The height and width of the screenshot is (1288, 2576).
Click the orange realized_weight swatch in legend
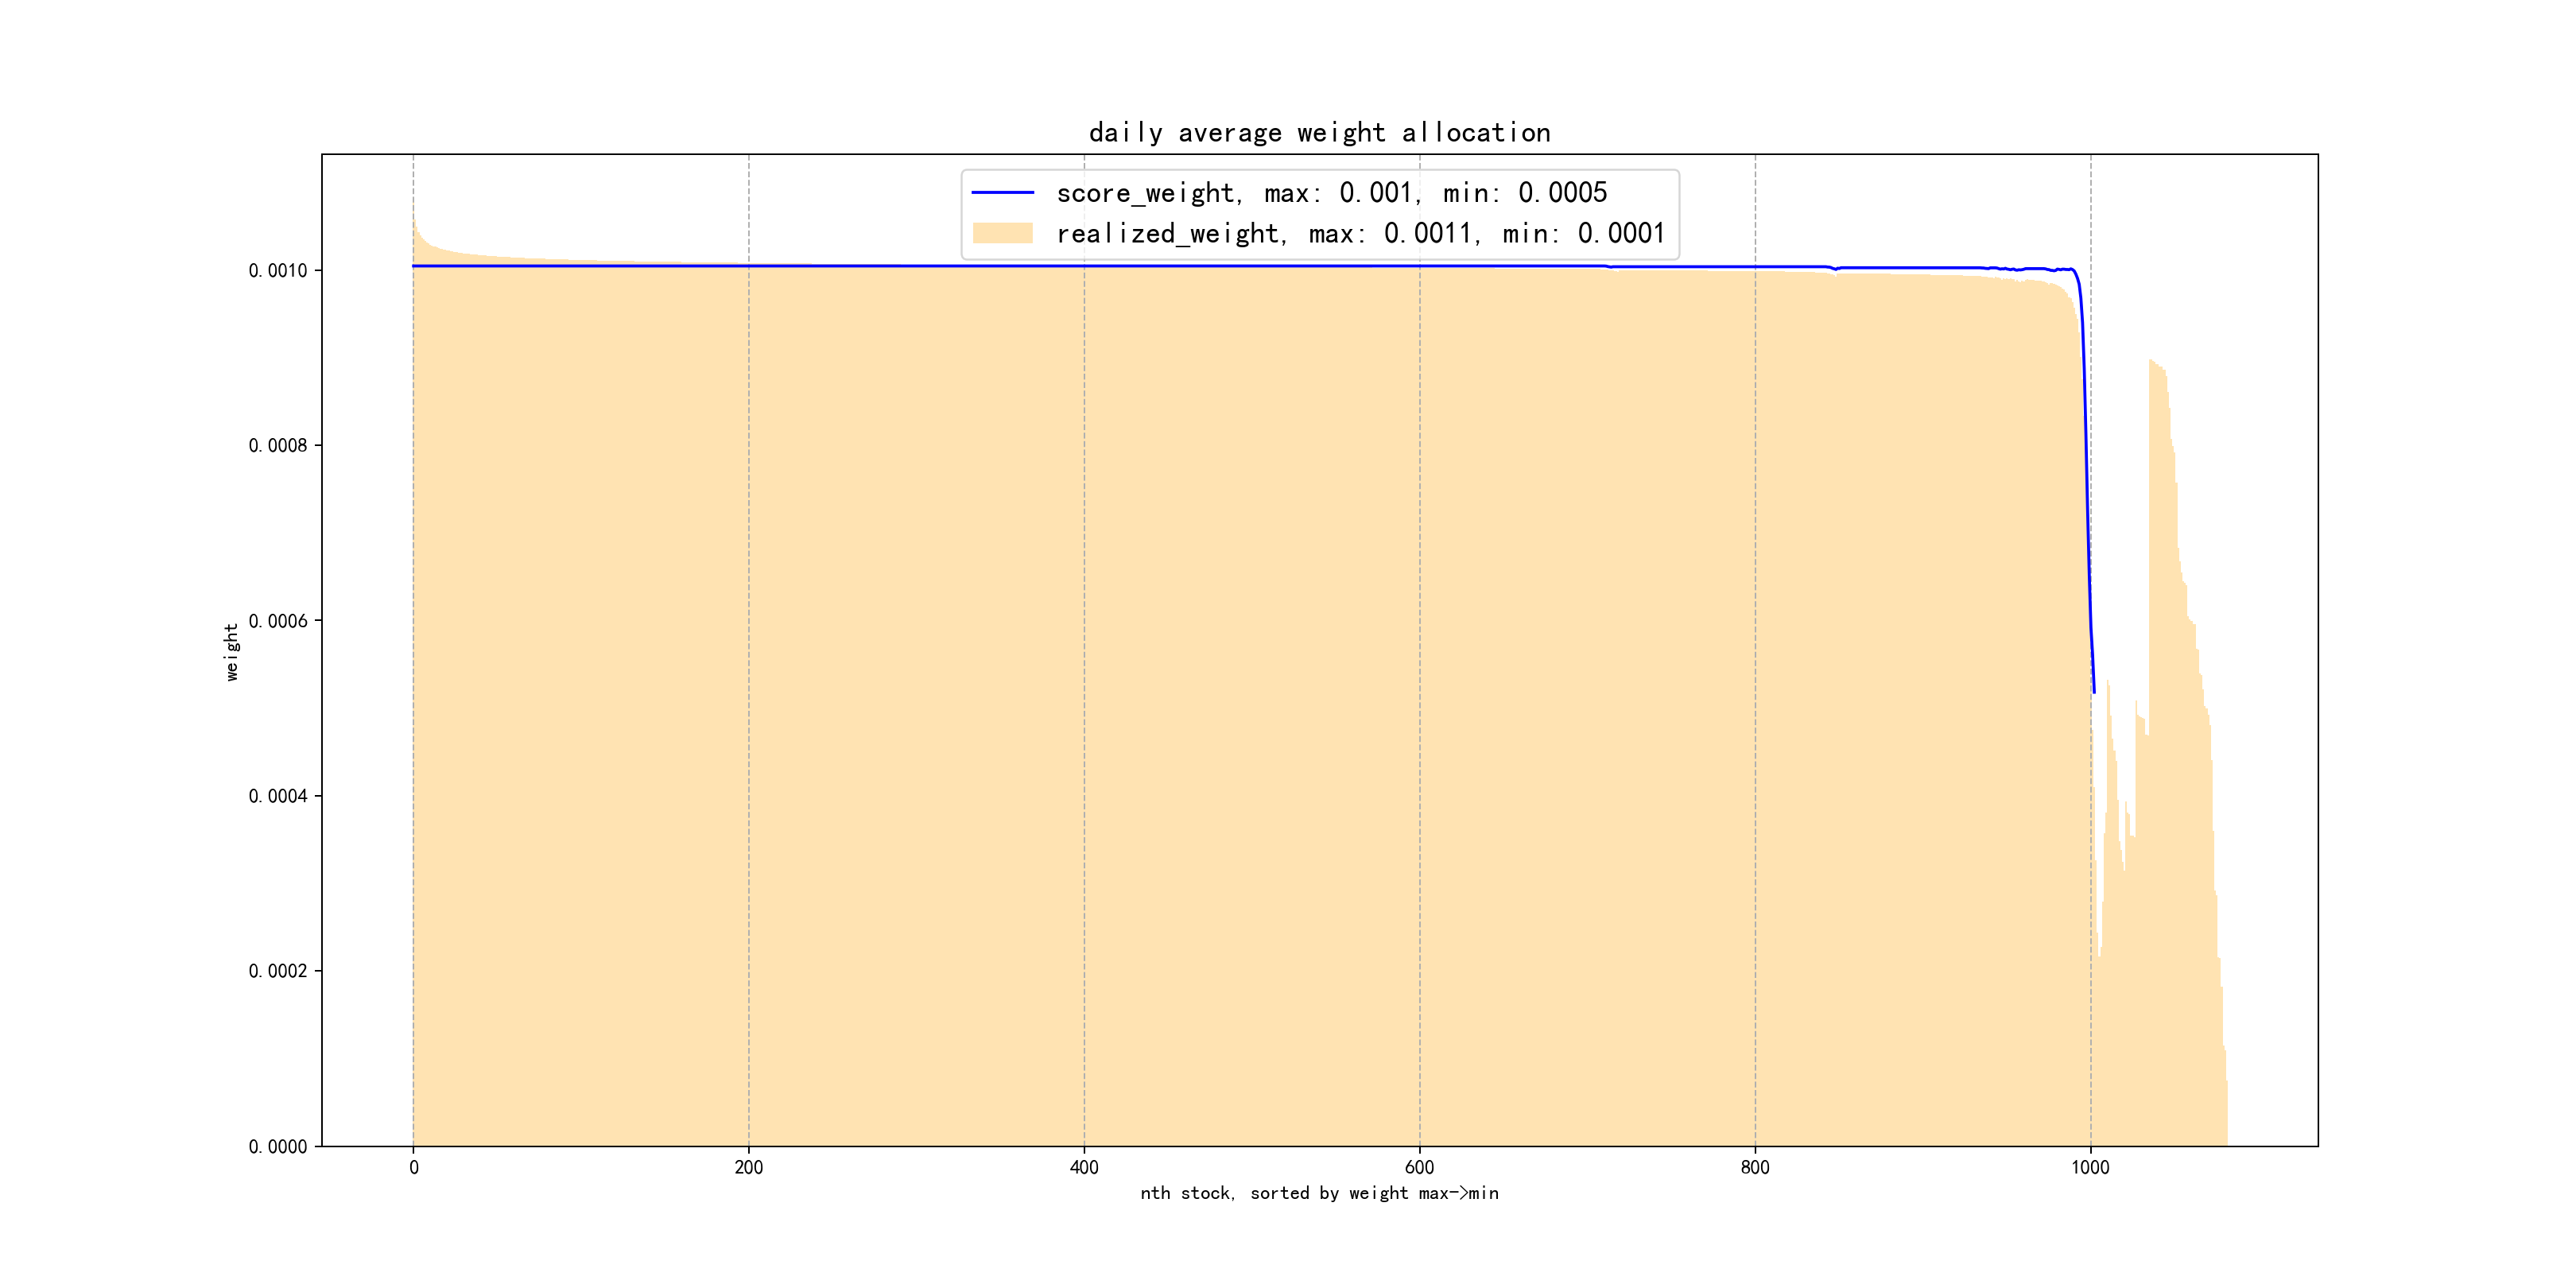point(1002,233)
